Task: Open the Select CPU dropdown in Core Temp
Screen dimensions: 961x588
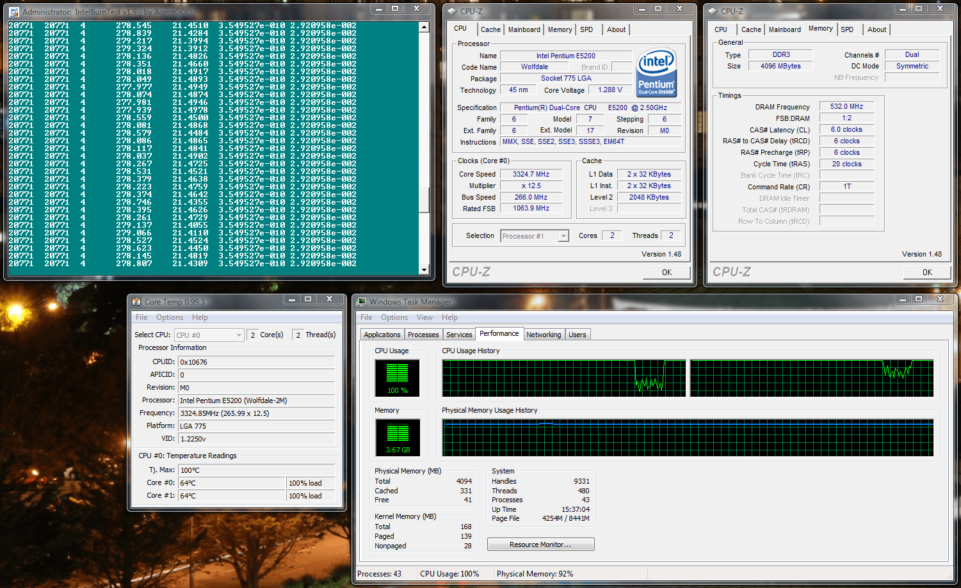Action: 209,335
